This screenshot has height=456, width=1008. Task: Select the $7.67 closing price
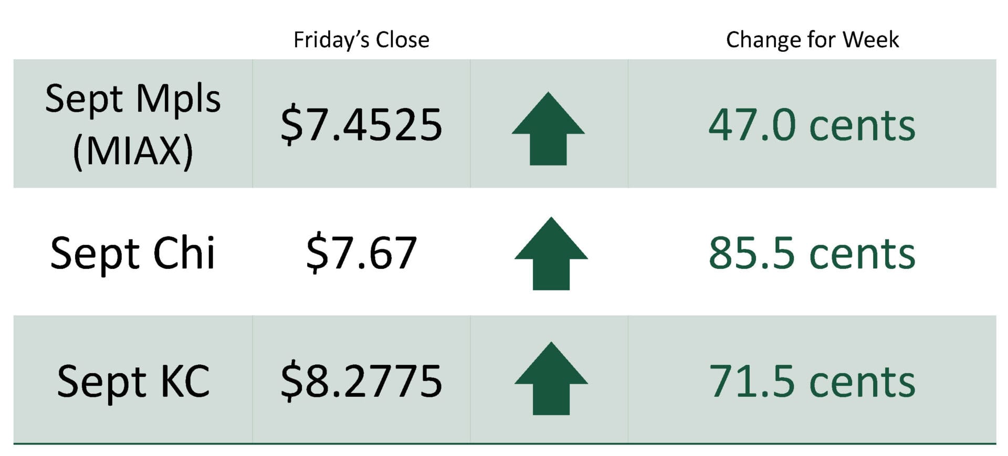[361, 253]
